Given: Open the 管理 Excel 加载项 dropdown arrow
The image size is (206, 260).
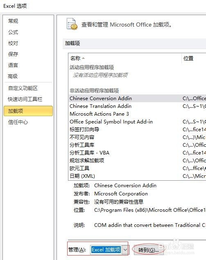Looking at the screenshot, I should [125, 250].
